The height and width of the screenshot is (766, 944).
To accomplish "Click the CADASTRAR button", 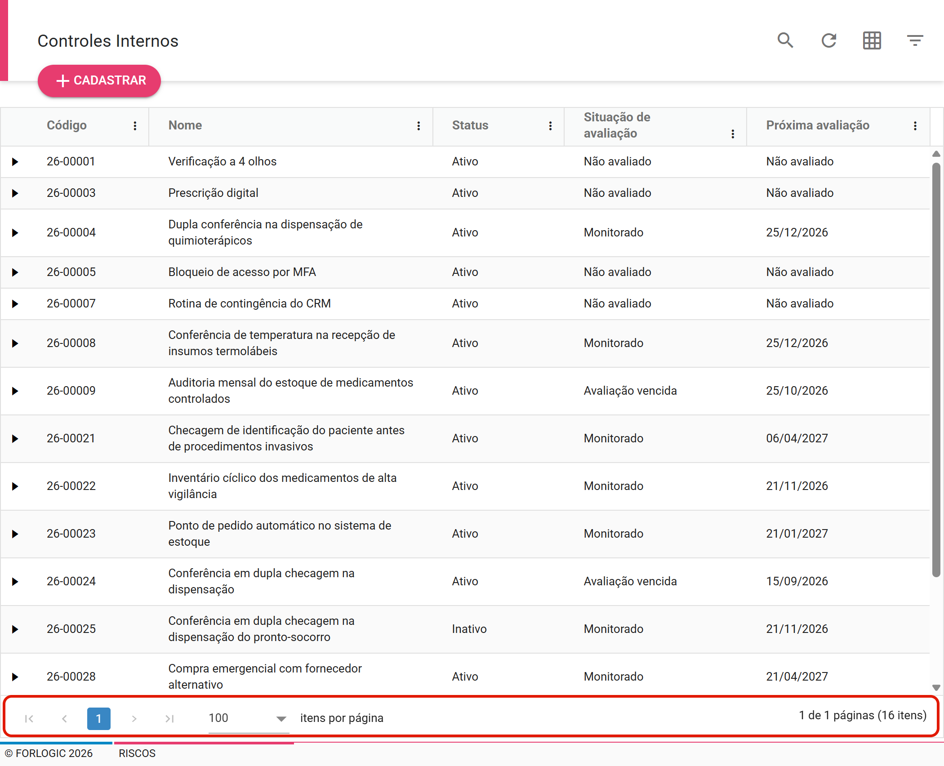I will click(99, 80).
